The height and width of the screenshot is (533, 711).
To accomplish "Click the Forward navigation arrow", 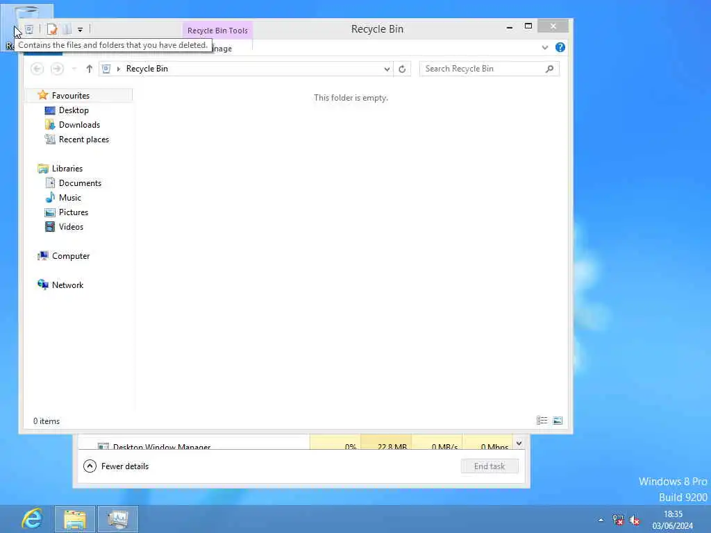I will [x=57, y=69].
